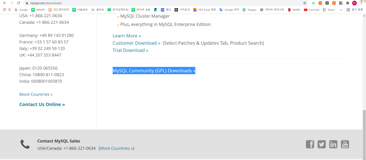Open the Apps grid bookmark shortcut

pos(7,10)
